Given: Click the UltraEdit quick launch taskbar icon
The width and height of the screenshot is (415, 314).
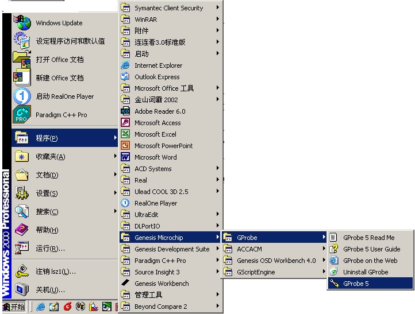Looking at the screenshot, I should click(80, 307).
